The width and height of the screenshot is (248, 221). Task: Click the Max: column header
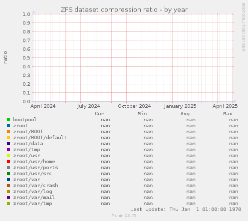229,114
